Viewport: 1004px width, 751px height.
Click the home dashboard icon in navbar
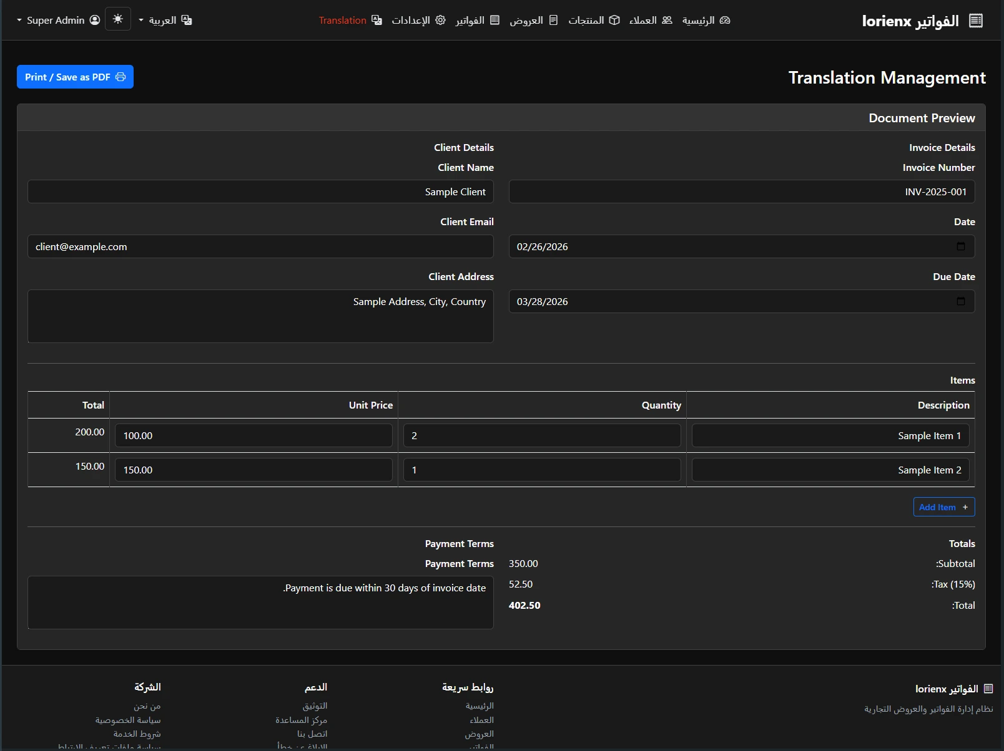tap(725, 20)
